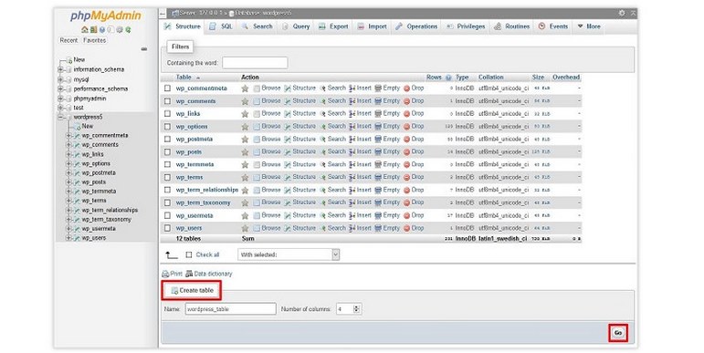The image size is (704, 353).
Task: Collapse the navigation panel link icon
Action: point(144,49)
